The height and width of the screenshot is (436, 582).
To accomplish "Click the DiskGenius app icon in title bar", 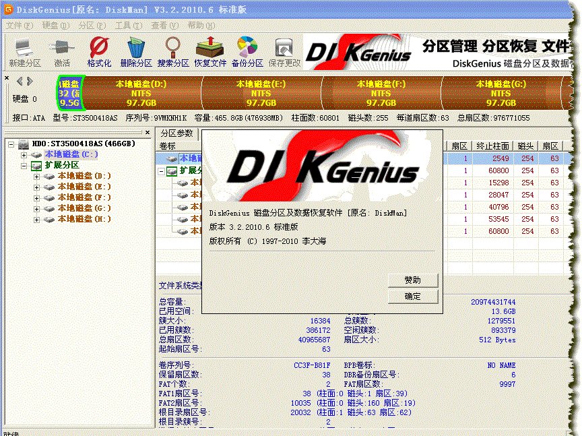I will click(8, 9).
